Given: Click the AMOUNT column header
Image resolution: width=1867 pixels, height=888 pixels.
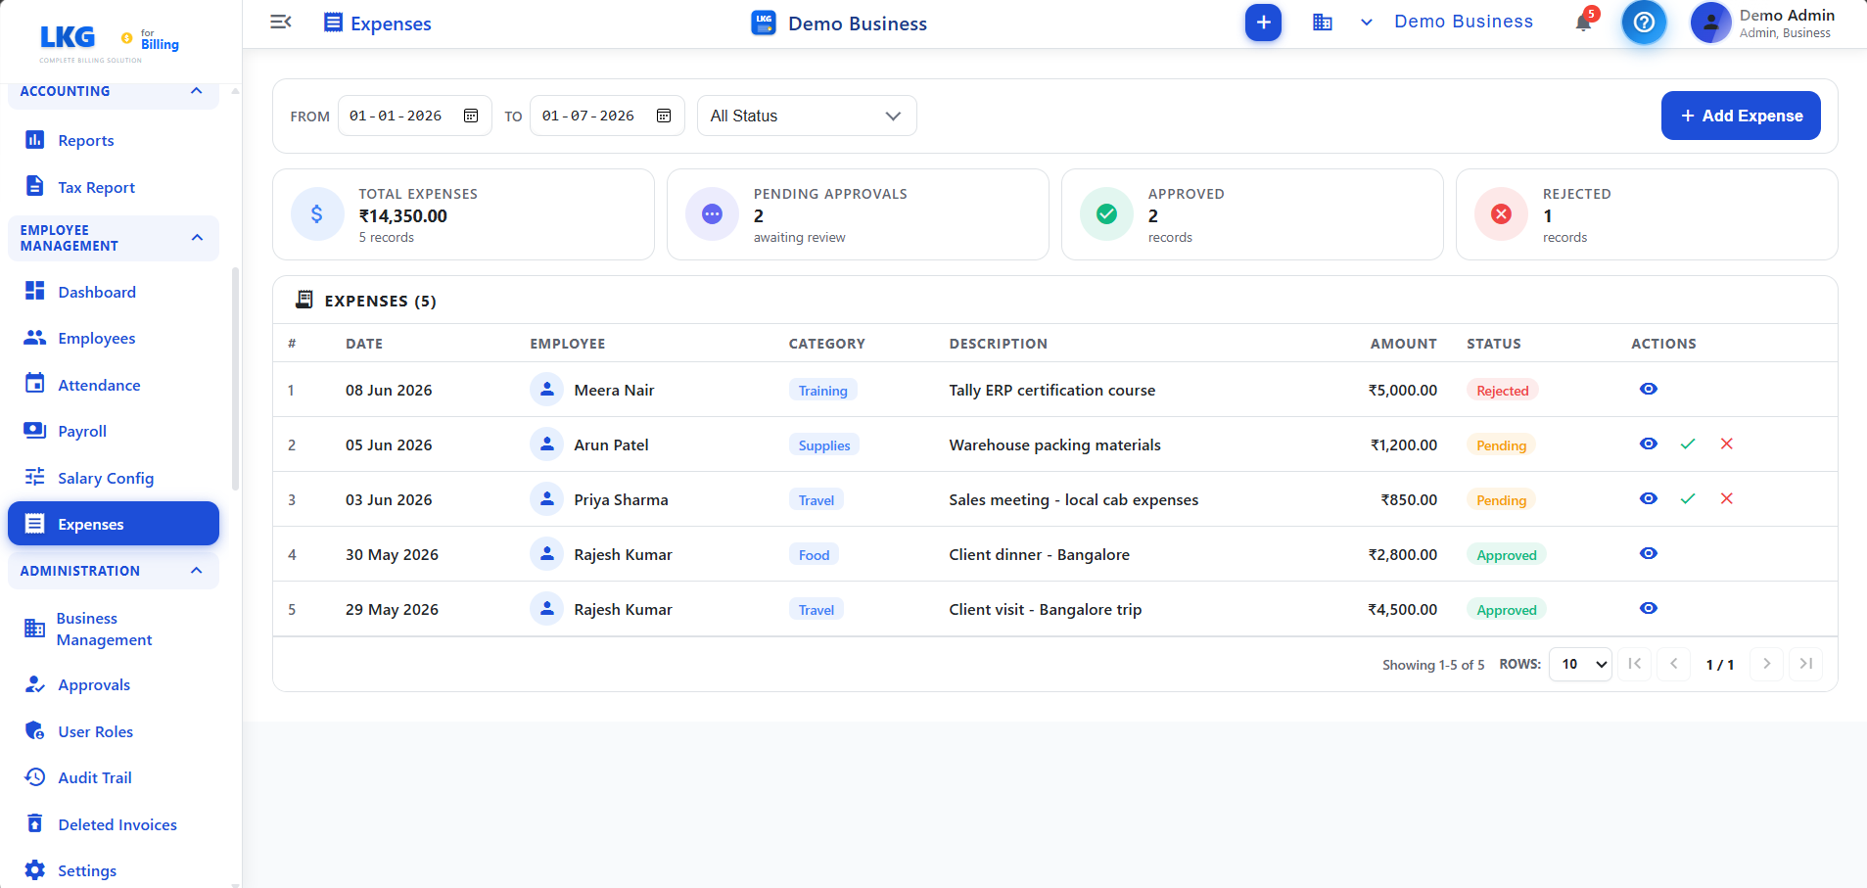Looking at the screenshot, I should [x=1403, y=344].
